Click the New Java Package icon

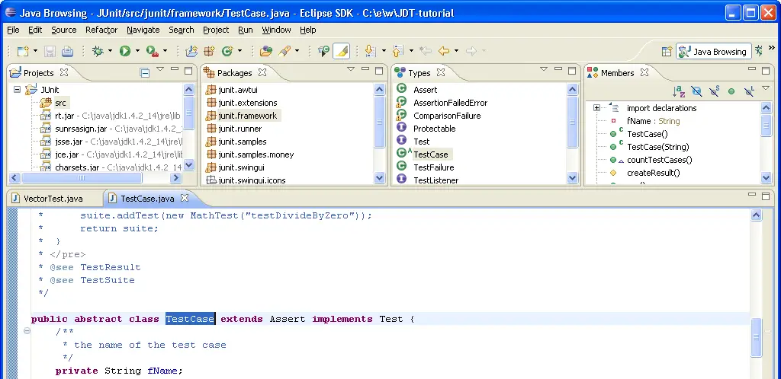pyautogui.click(x=208, y=51)
